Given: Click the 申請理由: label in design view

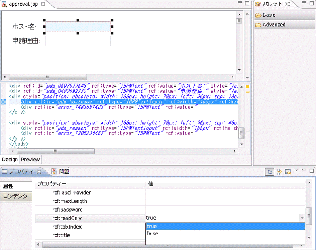Looking at the screenshot, I should 26,41.
